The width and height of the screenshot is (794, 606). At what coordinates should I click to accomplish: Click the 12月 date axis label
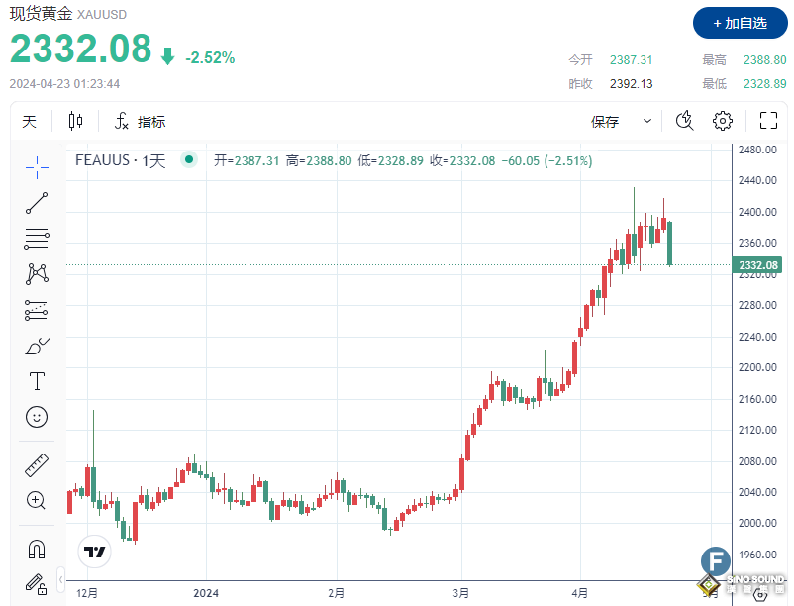(87, 593)
